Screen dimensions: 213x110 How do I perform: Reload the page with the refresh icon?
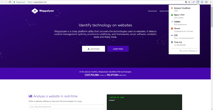[x=10, y=2]
